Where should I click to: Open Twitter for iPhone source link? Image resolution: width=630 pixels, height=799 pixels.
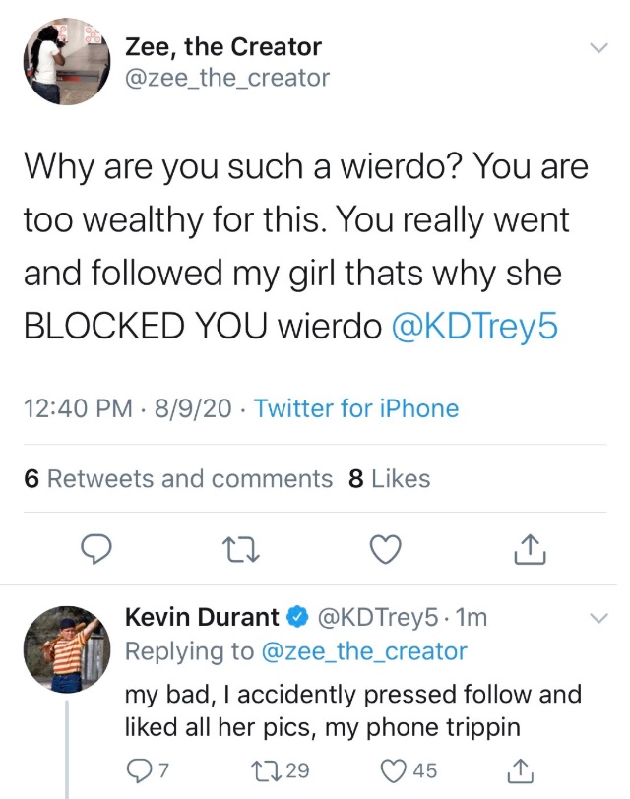tap(356, 408)
